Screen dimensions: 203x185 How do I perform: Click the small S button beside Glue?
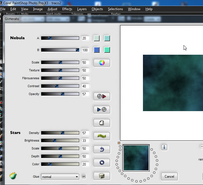[84, 177]
